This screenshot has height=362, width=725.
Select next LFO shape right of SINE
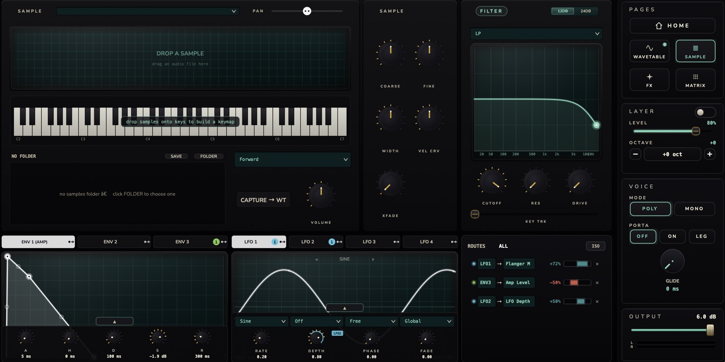[x=373, y=259]
